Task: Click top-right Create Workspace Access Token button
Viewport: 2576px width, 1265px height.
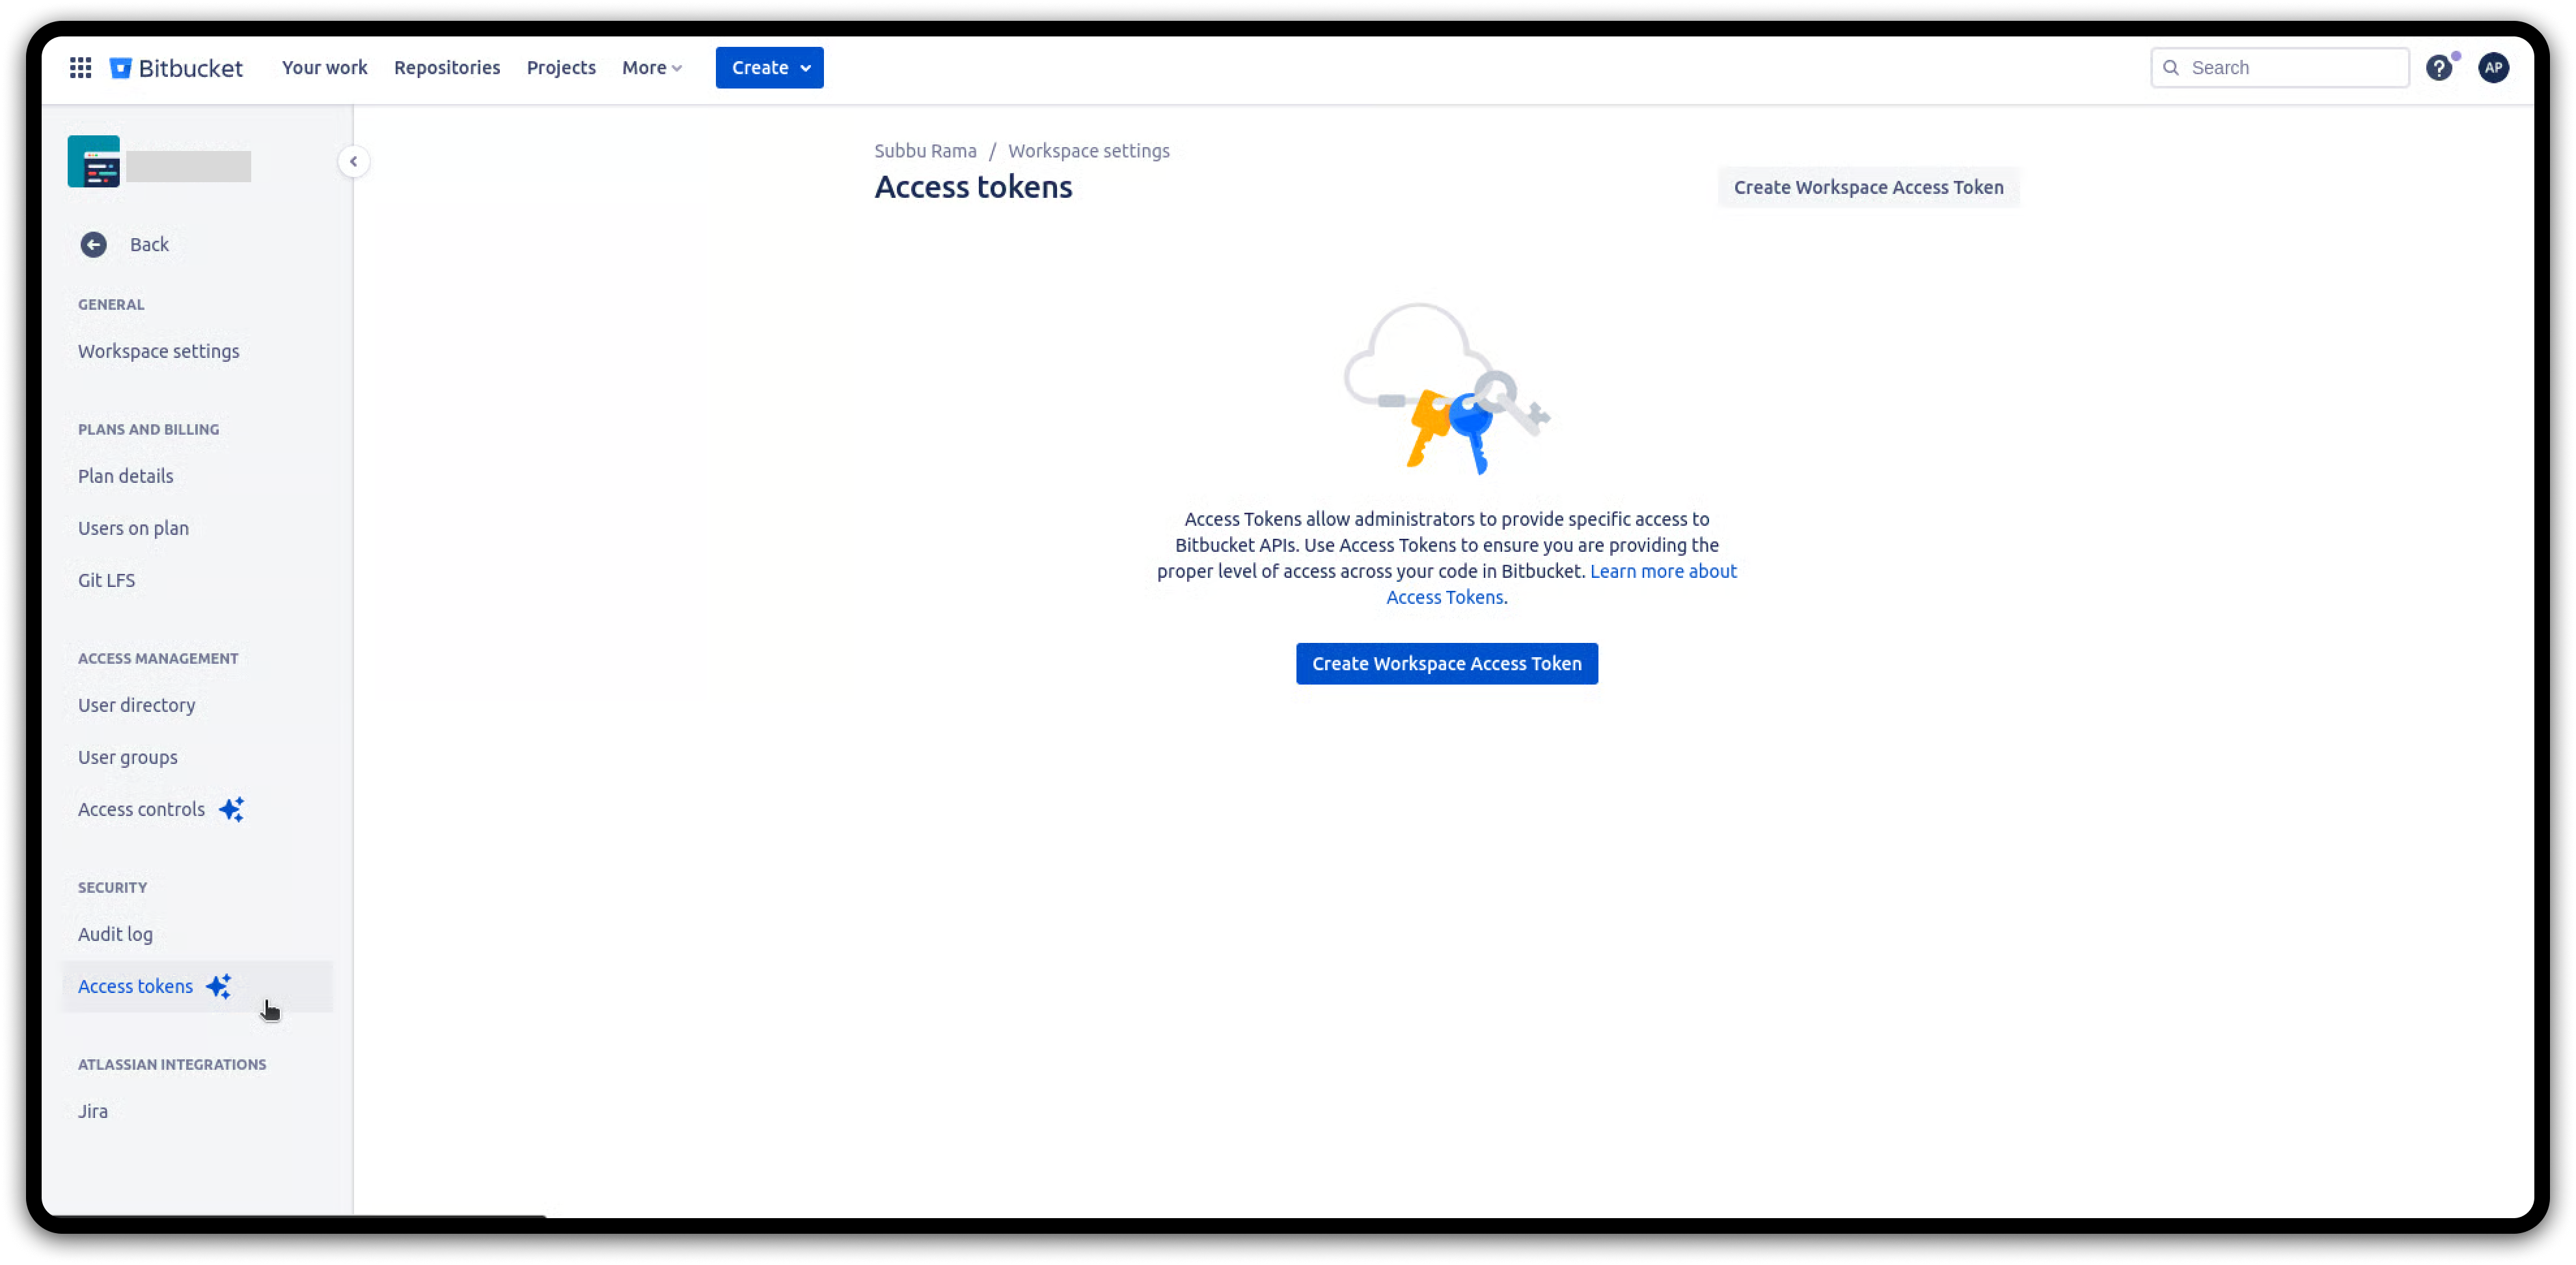Action: 1868,188
